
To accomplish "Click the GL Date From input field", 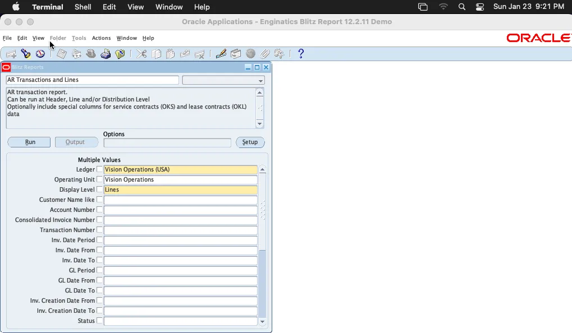I will pos(181,280).
